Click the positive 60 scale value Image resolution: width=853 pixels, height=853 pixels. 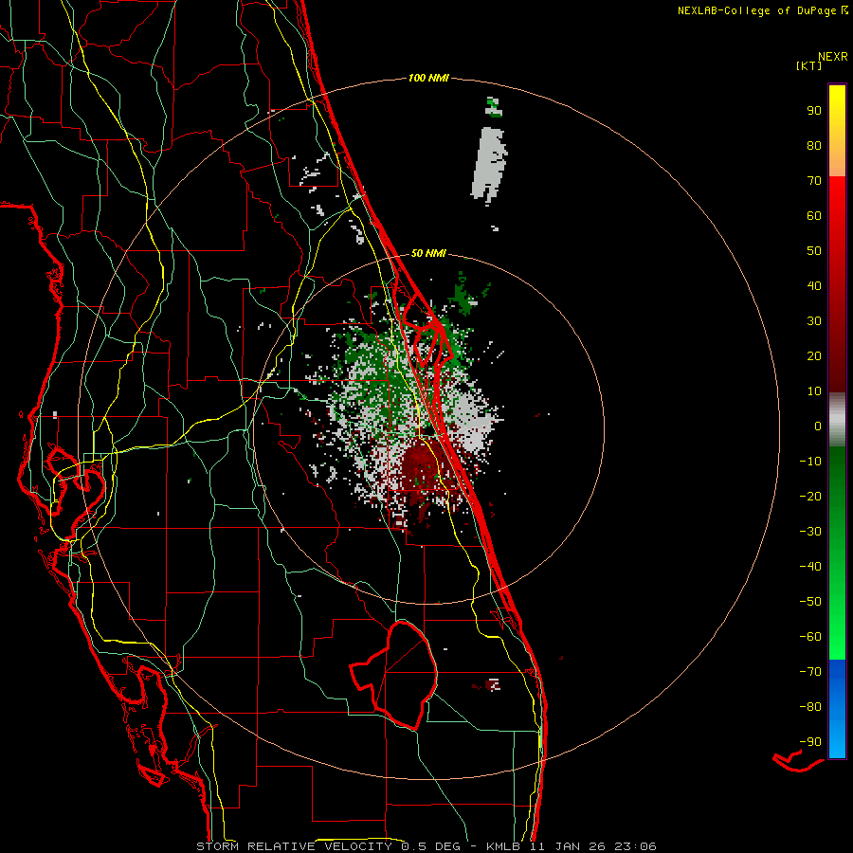tap(814, 215)
